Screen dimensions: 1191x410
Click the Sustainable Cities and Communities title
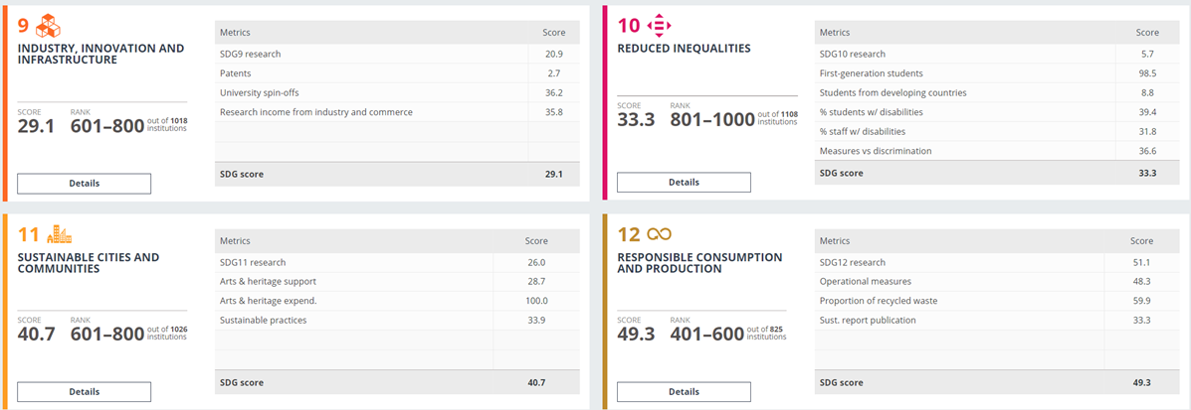click(89, 263)
